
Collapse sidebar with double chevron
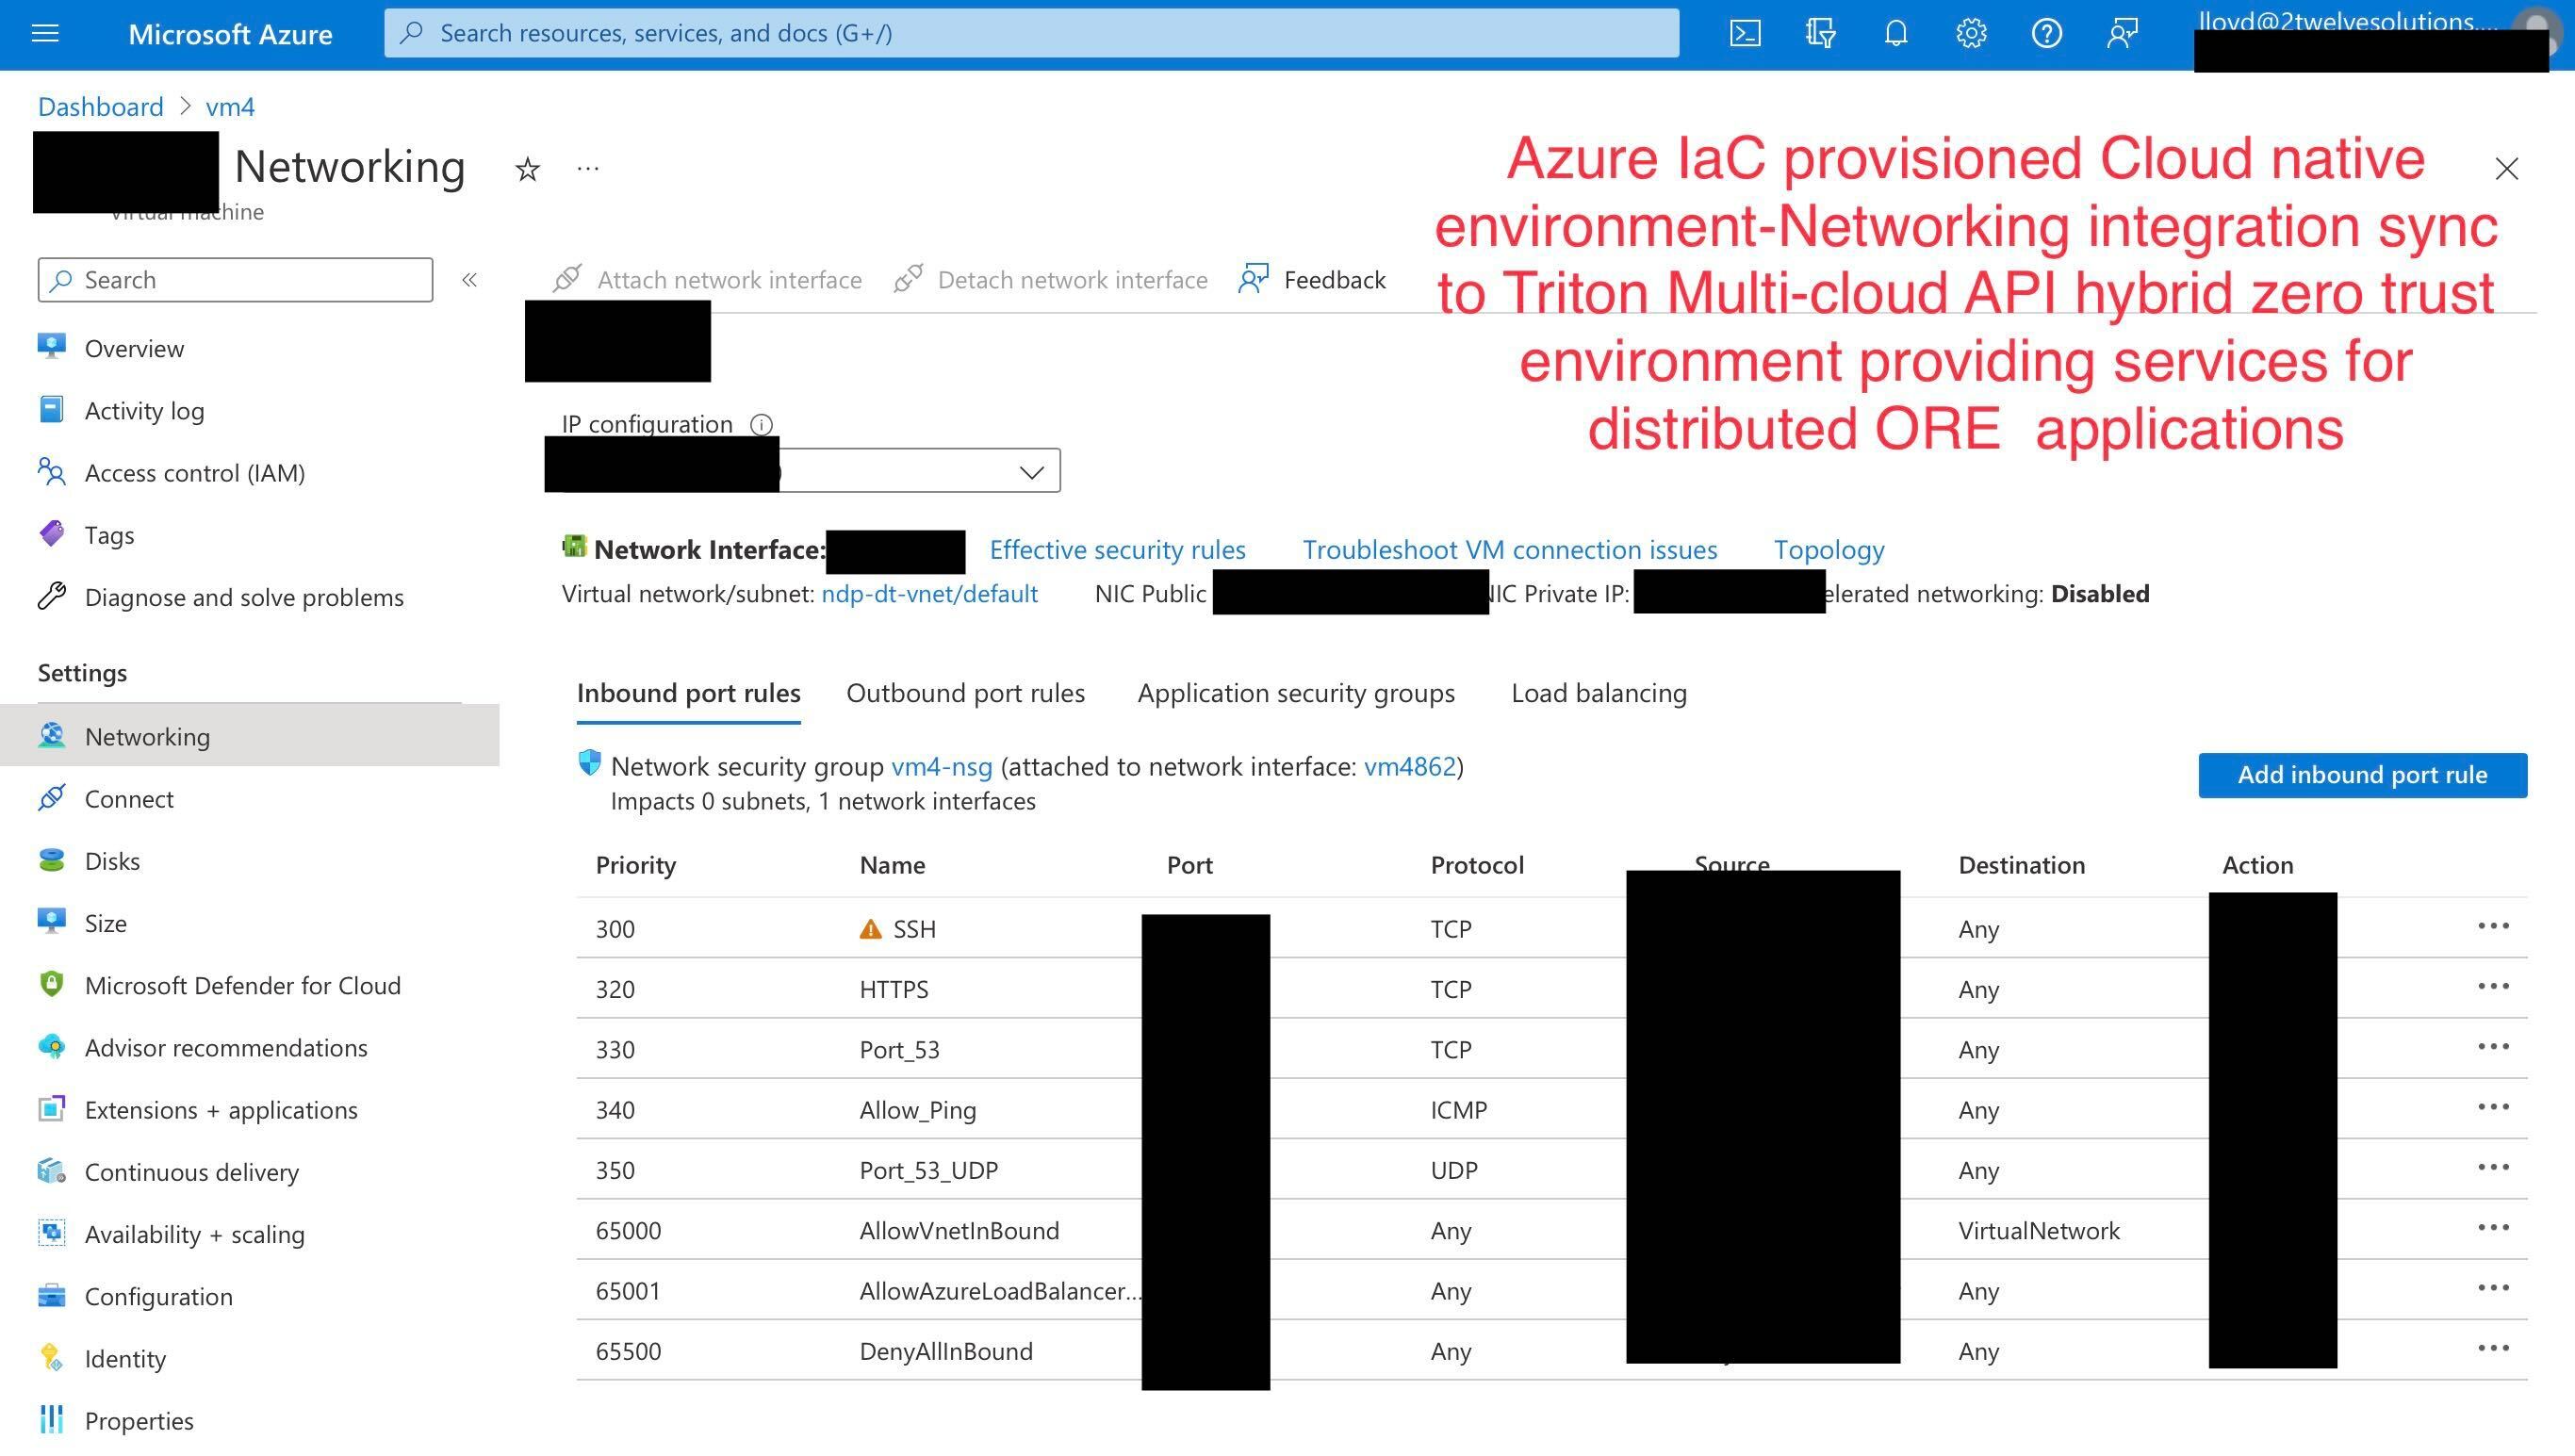469,280
